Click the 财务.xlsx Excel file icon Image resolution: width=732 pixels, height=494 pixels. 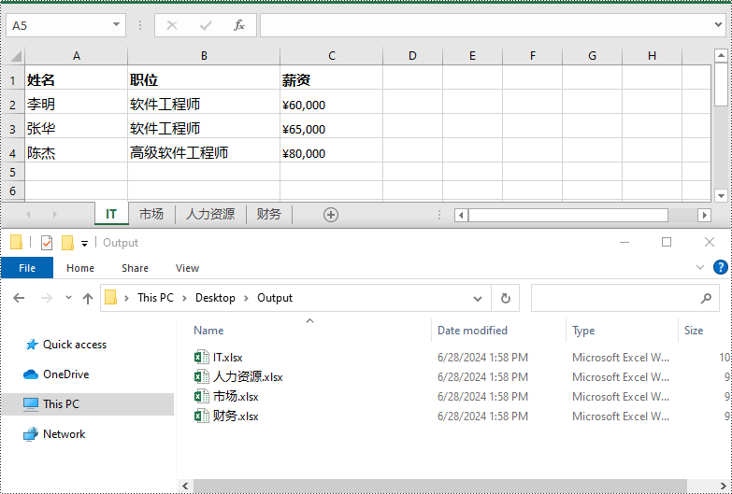(x=201, y=416)
